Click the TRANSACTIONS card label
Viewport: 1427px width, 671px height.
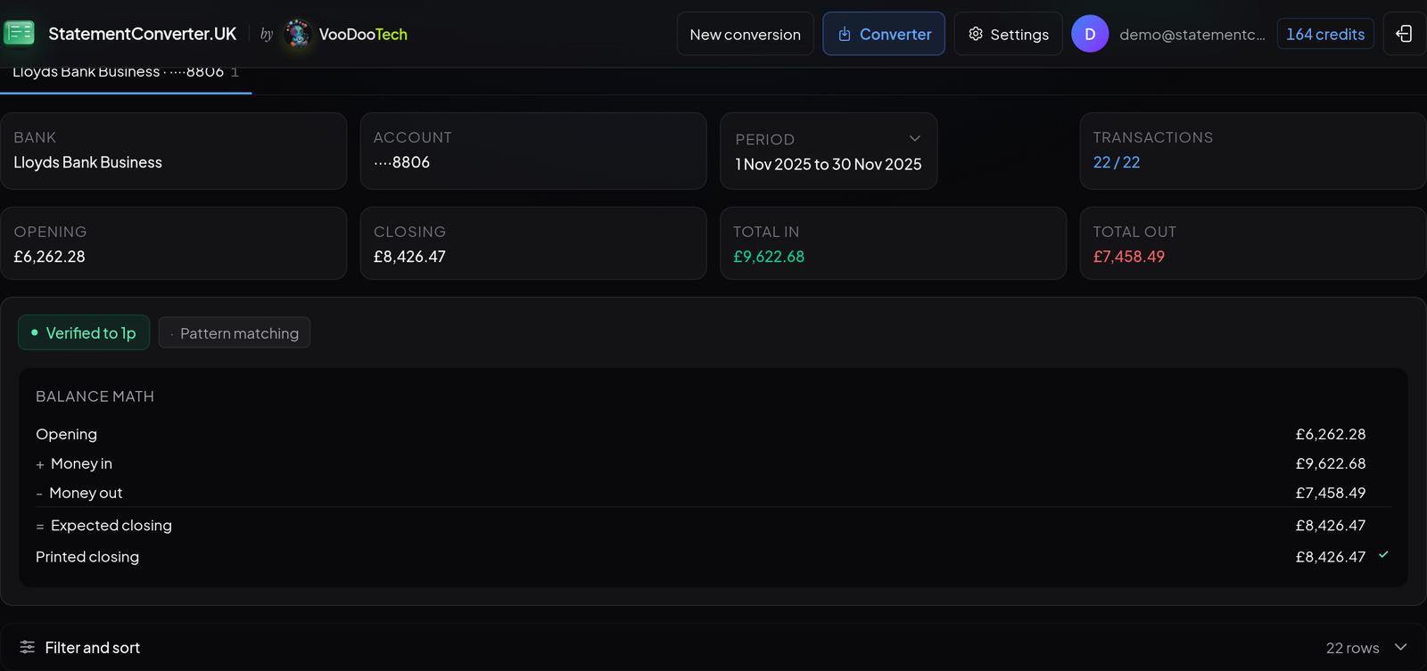click(1153, 137)
